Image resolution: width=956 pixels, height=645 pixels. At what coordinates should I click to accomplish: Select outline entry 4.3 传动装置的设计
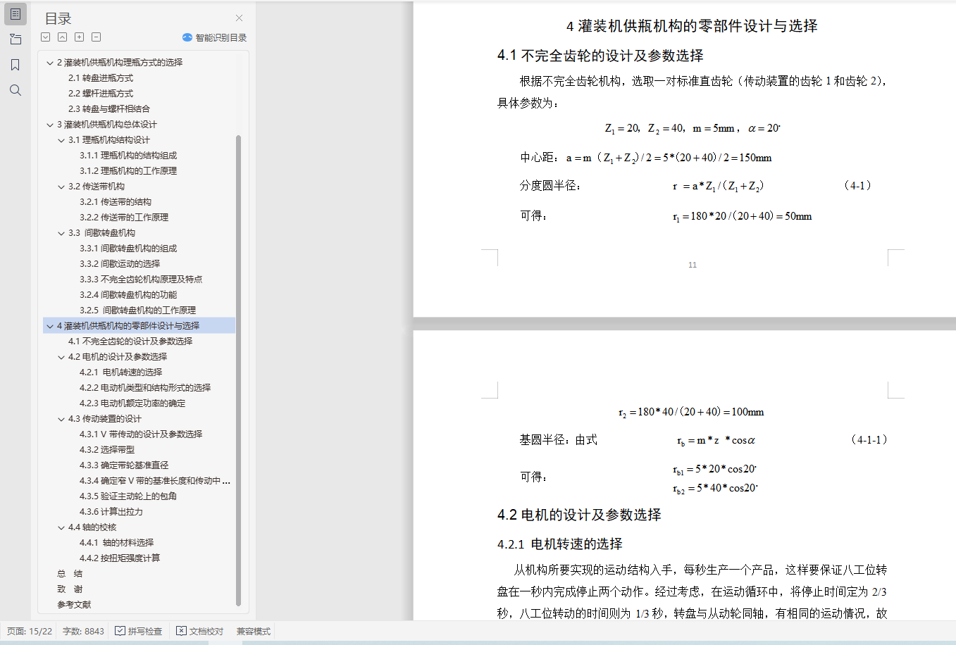pyautogui.click(x=105, y=419)
